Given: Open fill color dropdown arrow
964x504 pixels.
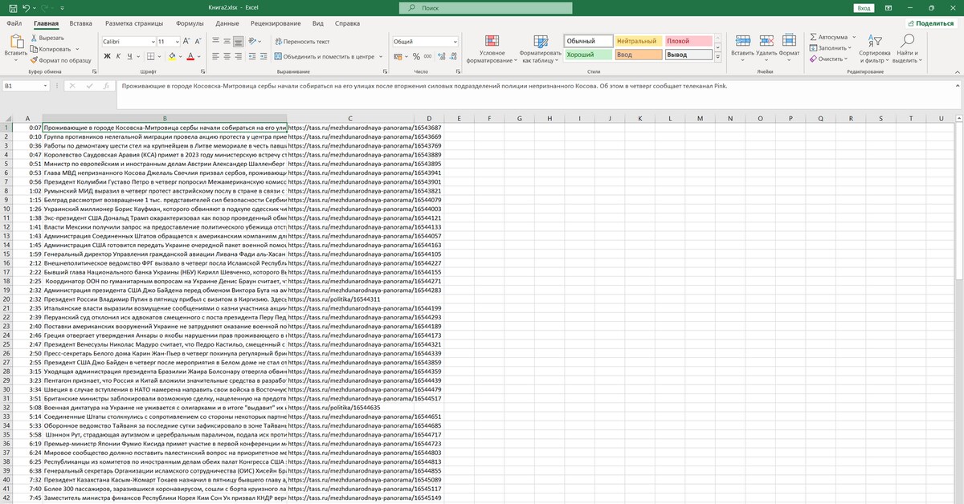Looking at the screenshot, I should (180, 56).
